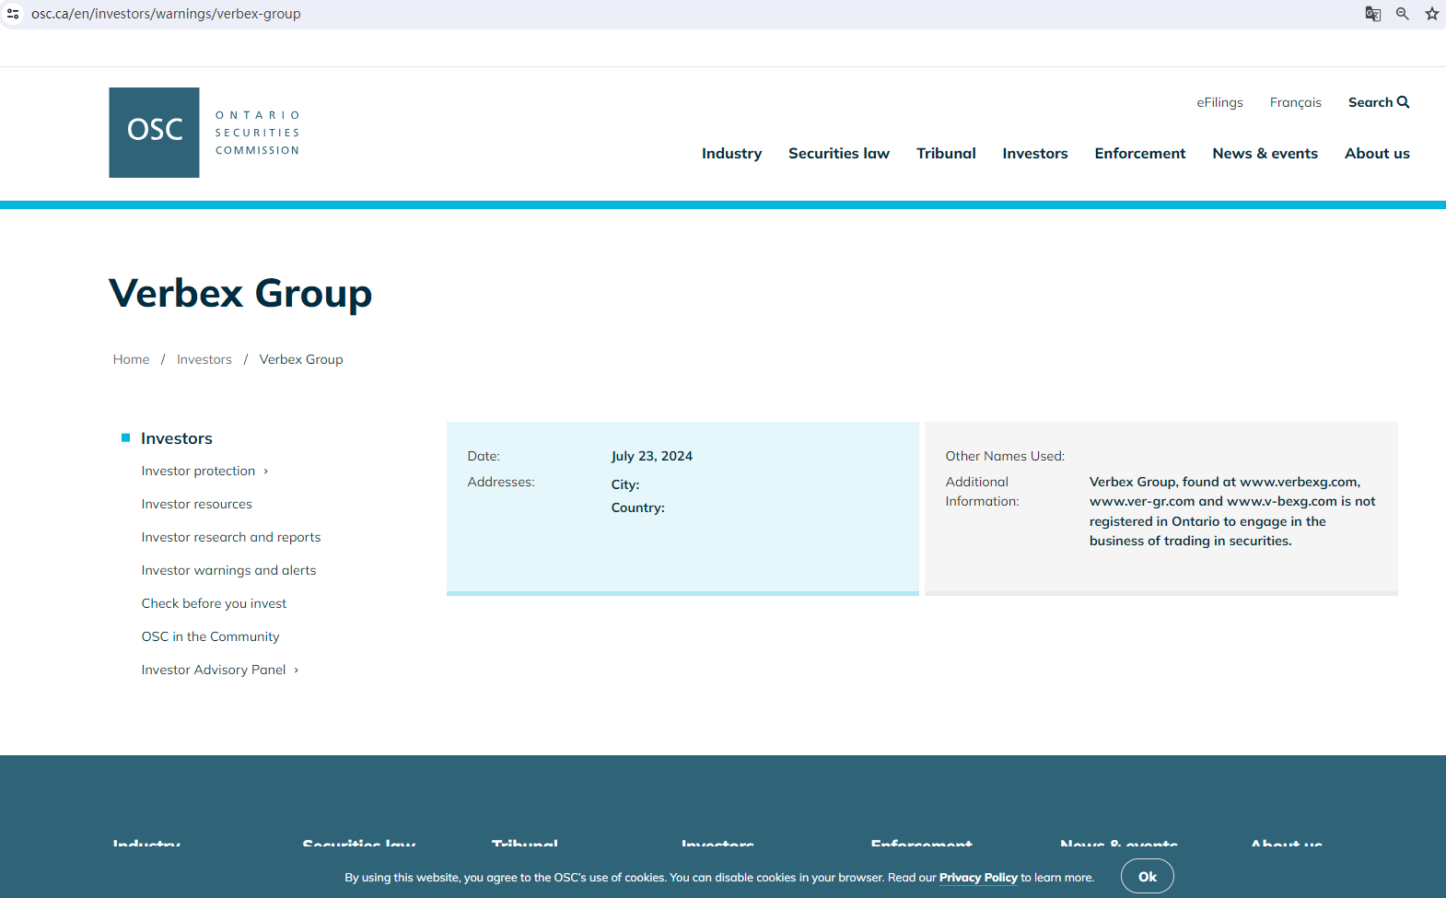View site information icon in address bar

pyautogui.click(x=13, y=14)
